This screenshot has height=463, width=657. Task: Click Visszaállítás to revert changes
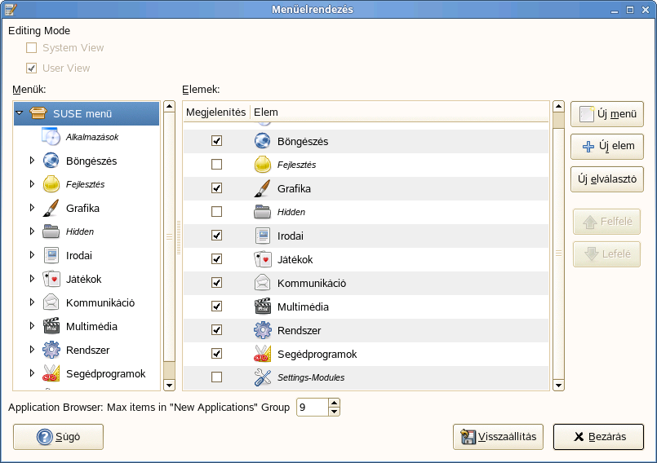(498, 437)
